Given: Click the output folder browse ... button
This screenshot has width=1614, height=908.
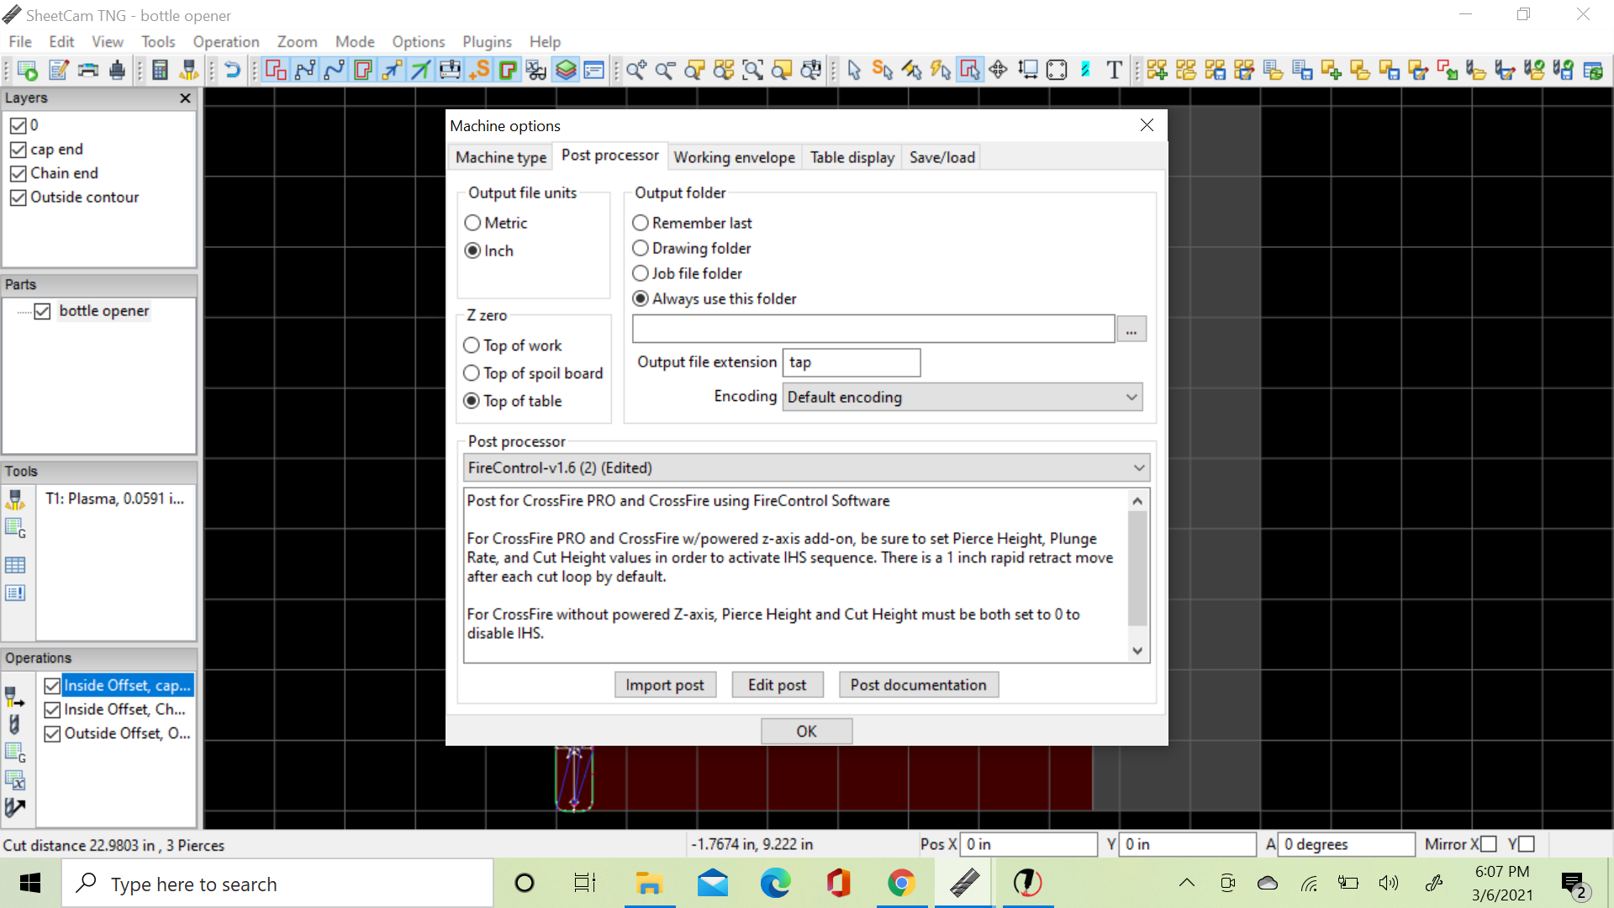Looking at the screenshot, I should point(1131,329).
